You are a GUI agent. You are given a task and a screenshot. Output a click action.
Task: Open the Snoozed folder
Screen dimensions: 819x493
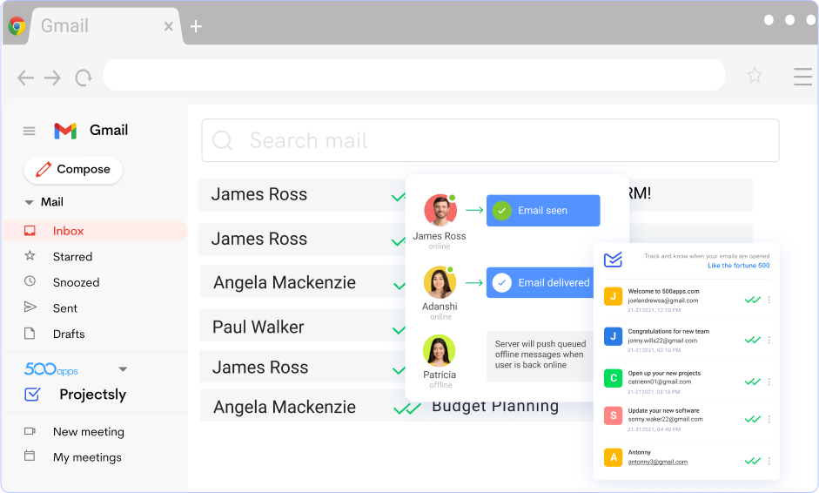pos(77,282)
